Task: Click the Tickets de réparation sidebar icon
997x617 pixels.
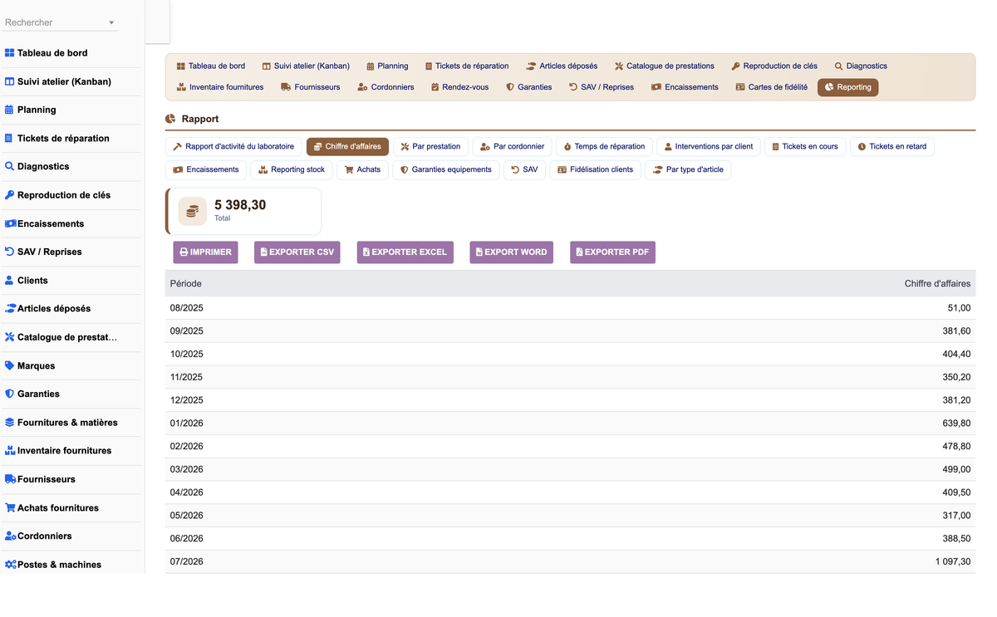Action: point(10,138)
